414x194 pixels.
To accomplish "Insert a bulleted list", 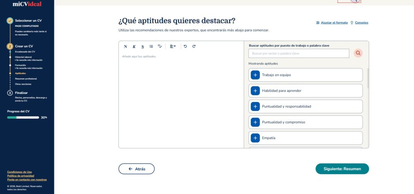I will tap(151, 46).
